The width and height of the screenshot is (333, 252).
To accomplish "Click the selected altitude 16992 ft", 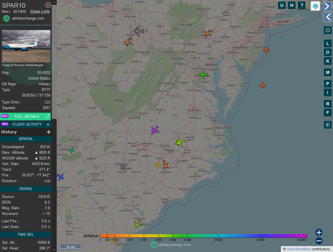I will pos(43,242).
